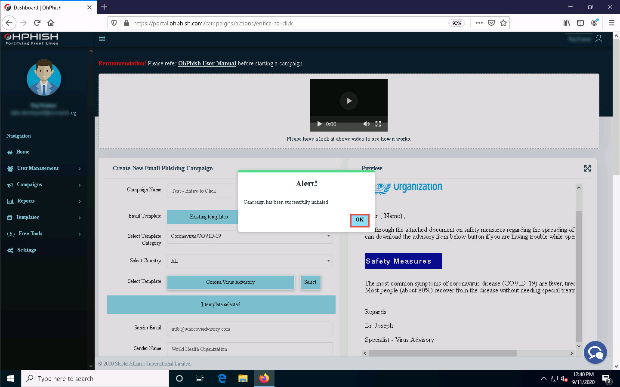The image size is (620, 387).
Task: Open the Select Country dropdown
Action: point(250,261)
